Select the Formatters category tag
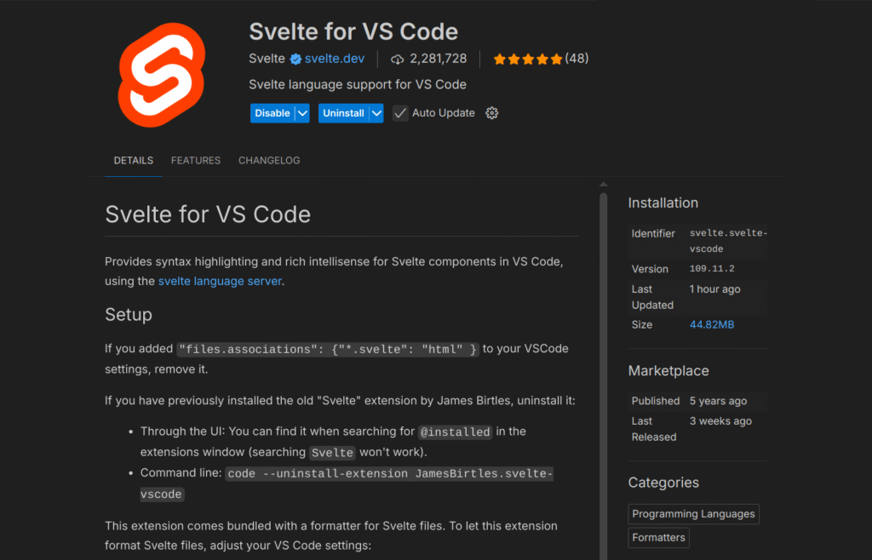 pos(658,538)
